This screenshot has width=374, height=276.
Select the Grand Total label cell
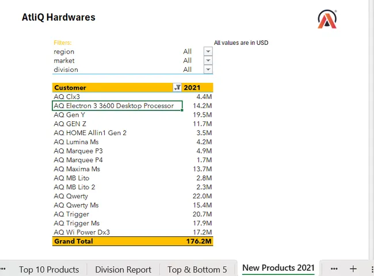117,241
